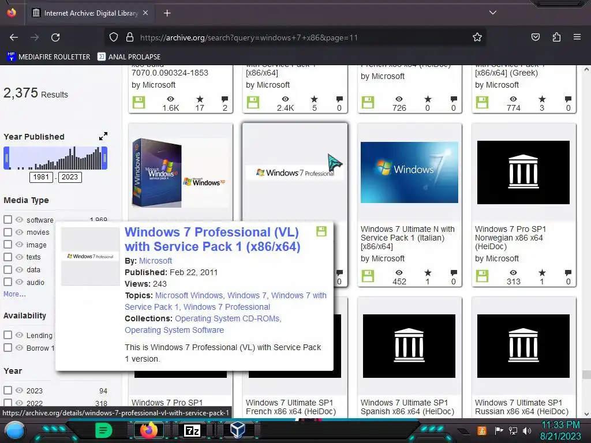Select Internet Archive: Digital Library tab
591x443 pixels.
coord(89,13)
